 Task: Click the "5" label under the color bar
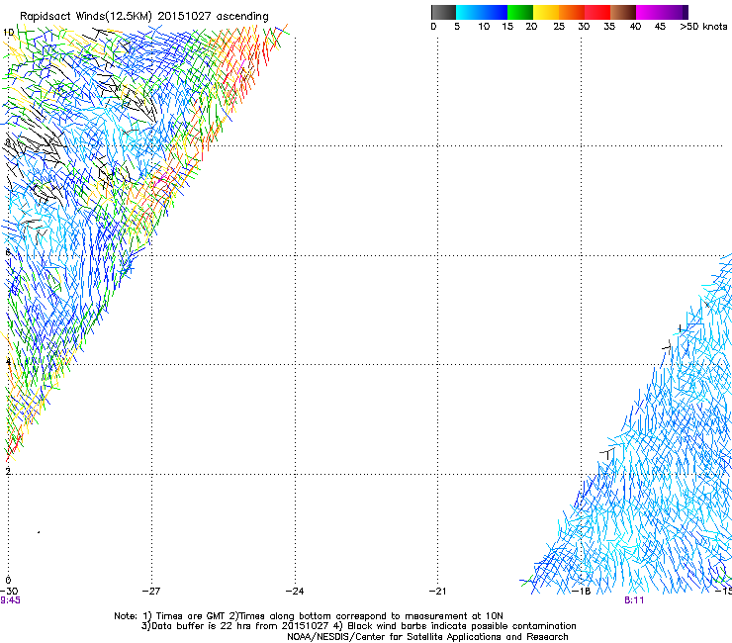click(x=457, y=27)
